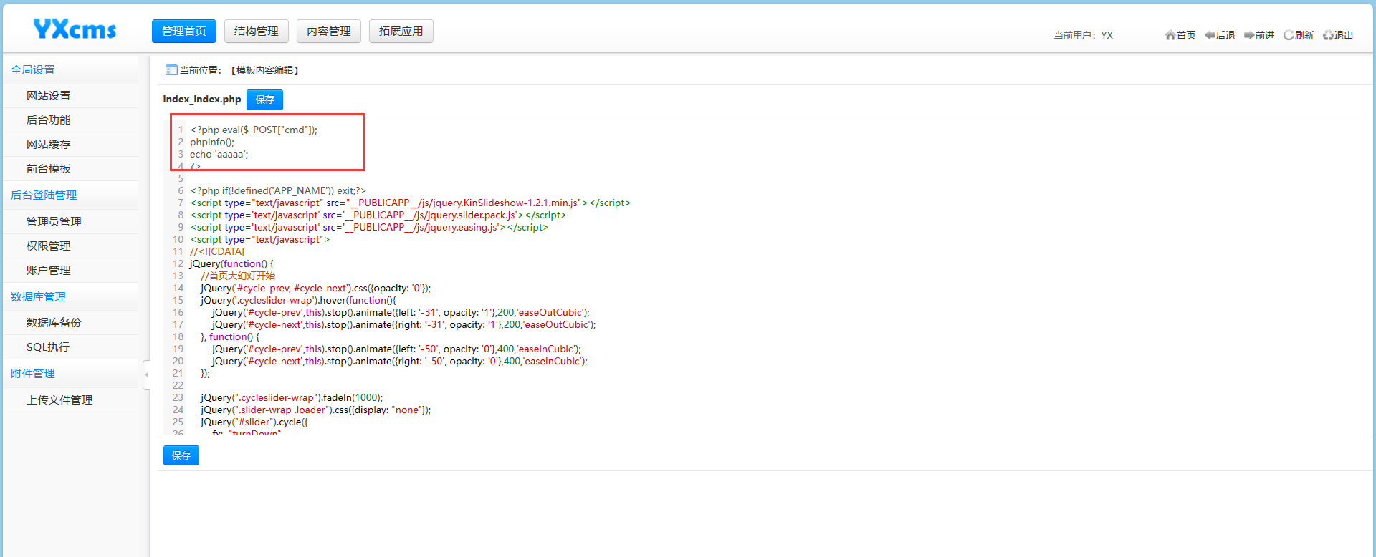Viewport: 1376px width, 557px height.
Task: Select 管理员管理 in sidebar
Action: click(54, 222)
